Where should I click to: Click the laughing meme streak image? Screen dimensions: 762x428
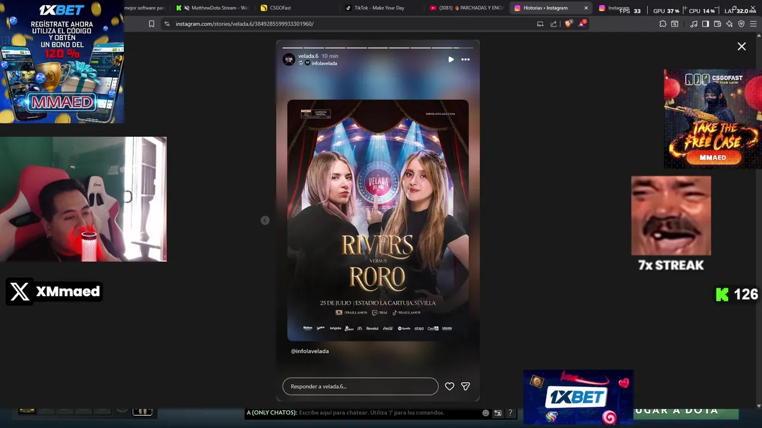671,215
